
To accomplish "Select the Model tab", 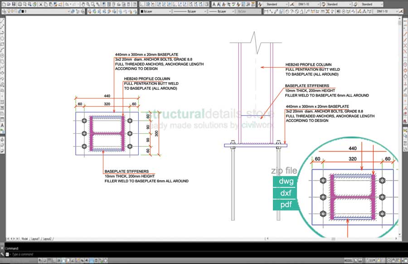I will click(24, 238).
